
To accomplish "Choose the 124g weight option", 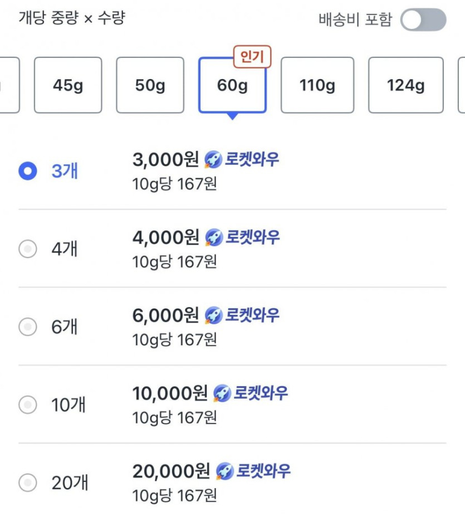I will (405, 85).
